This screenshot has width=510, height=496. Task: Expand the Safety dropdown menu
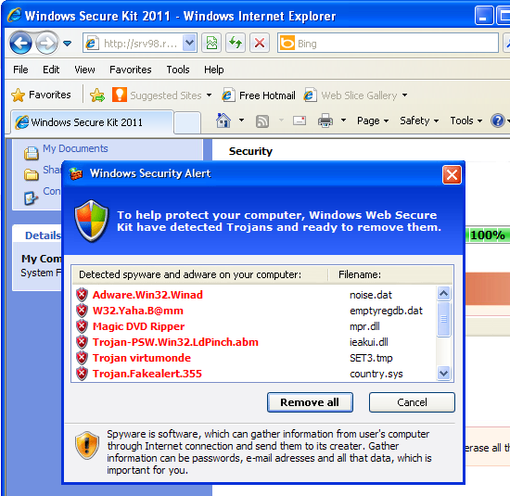coord(419,121)
